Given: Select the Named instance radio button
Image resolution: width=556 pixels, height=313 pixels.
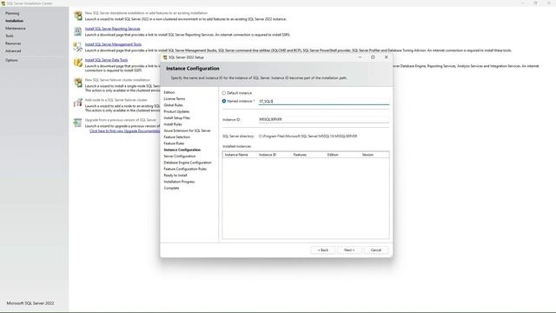Looking at the screenshot, I should [x=224, y=101].
